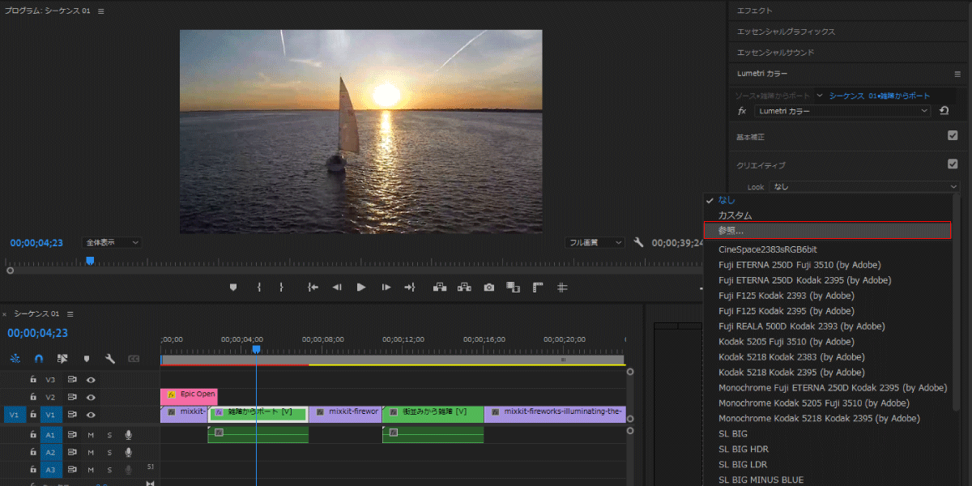Click the Go to Out point button
Viewport: 972px width, 486px height.
410,287
